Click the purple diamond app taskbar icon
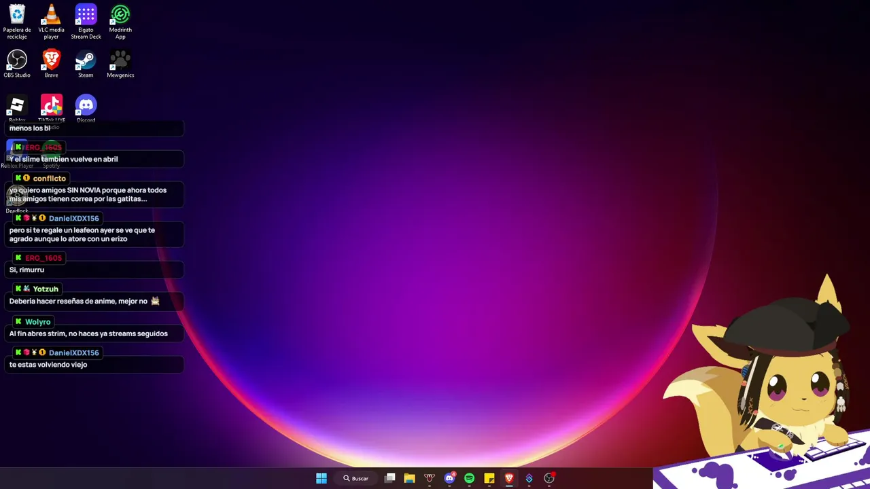Screen dimensions: 870x489 (529, 478)
